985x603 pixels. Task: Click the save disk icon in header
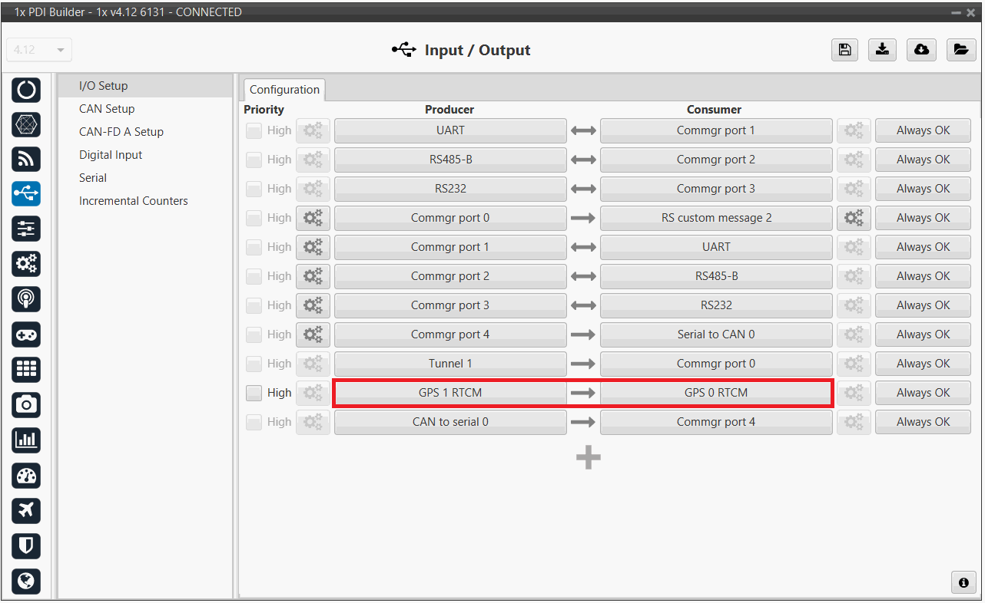pyautogui.click(x=844, y=50)
